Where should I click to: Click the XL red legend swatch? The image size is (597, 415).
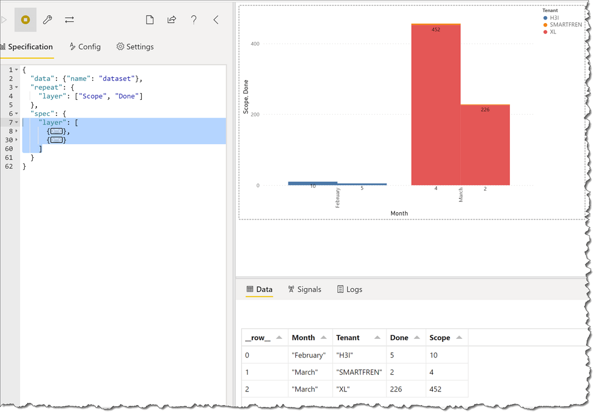[546, 32]
